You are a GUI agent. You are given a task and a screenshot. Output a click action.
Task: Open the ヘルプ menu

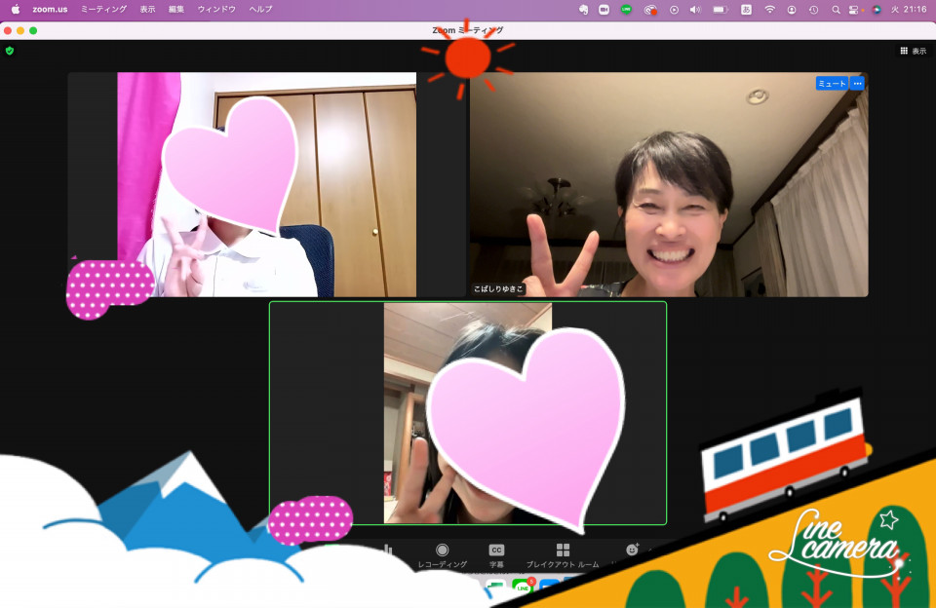pyautogui.click(x=260, y=9)
